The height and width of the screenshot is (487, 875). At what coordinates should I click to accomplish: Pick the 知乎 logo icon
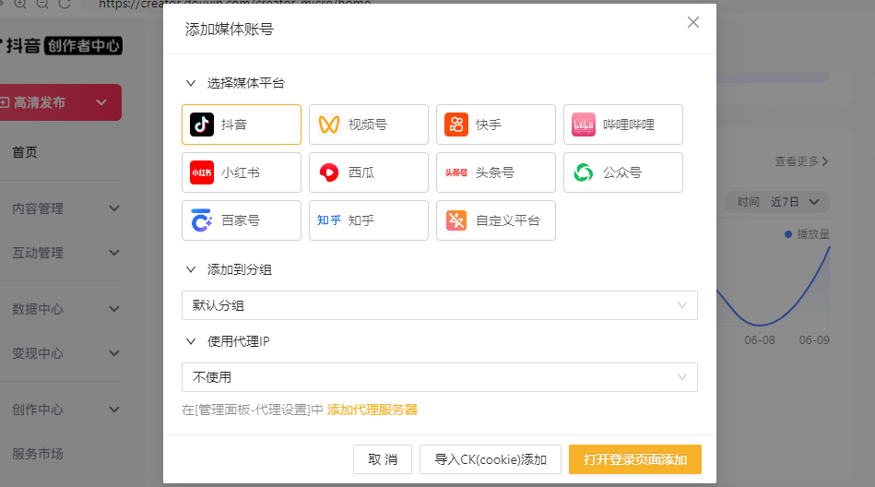coord(329,220)
